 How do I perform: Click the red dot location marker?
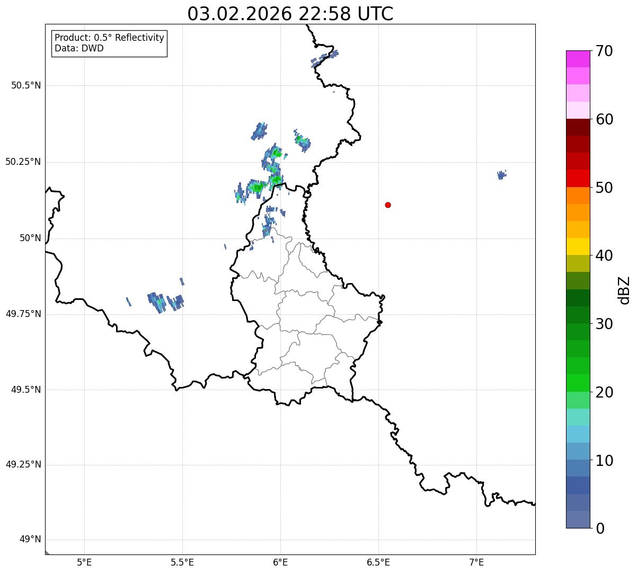[388, 205]
